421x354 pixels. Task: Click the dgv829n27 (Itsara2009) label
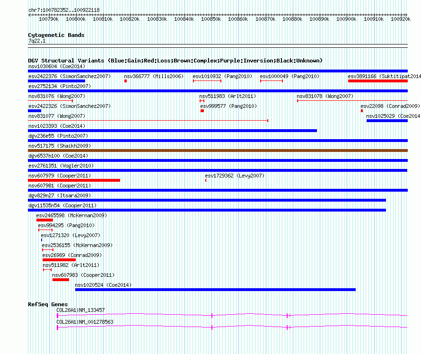coord(60,195)
